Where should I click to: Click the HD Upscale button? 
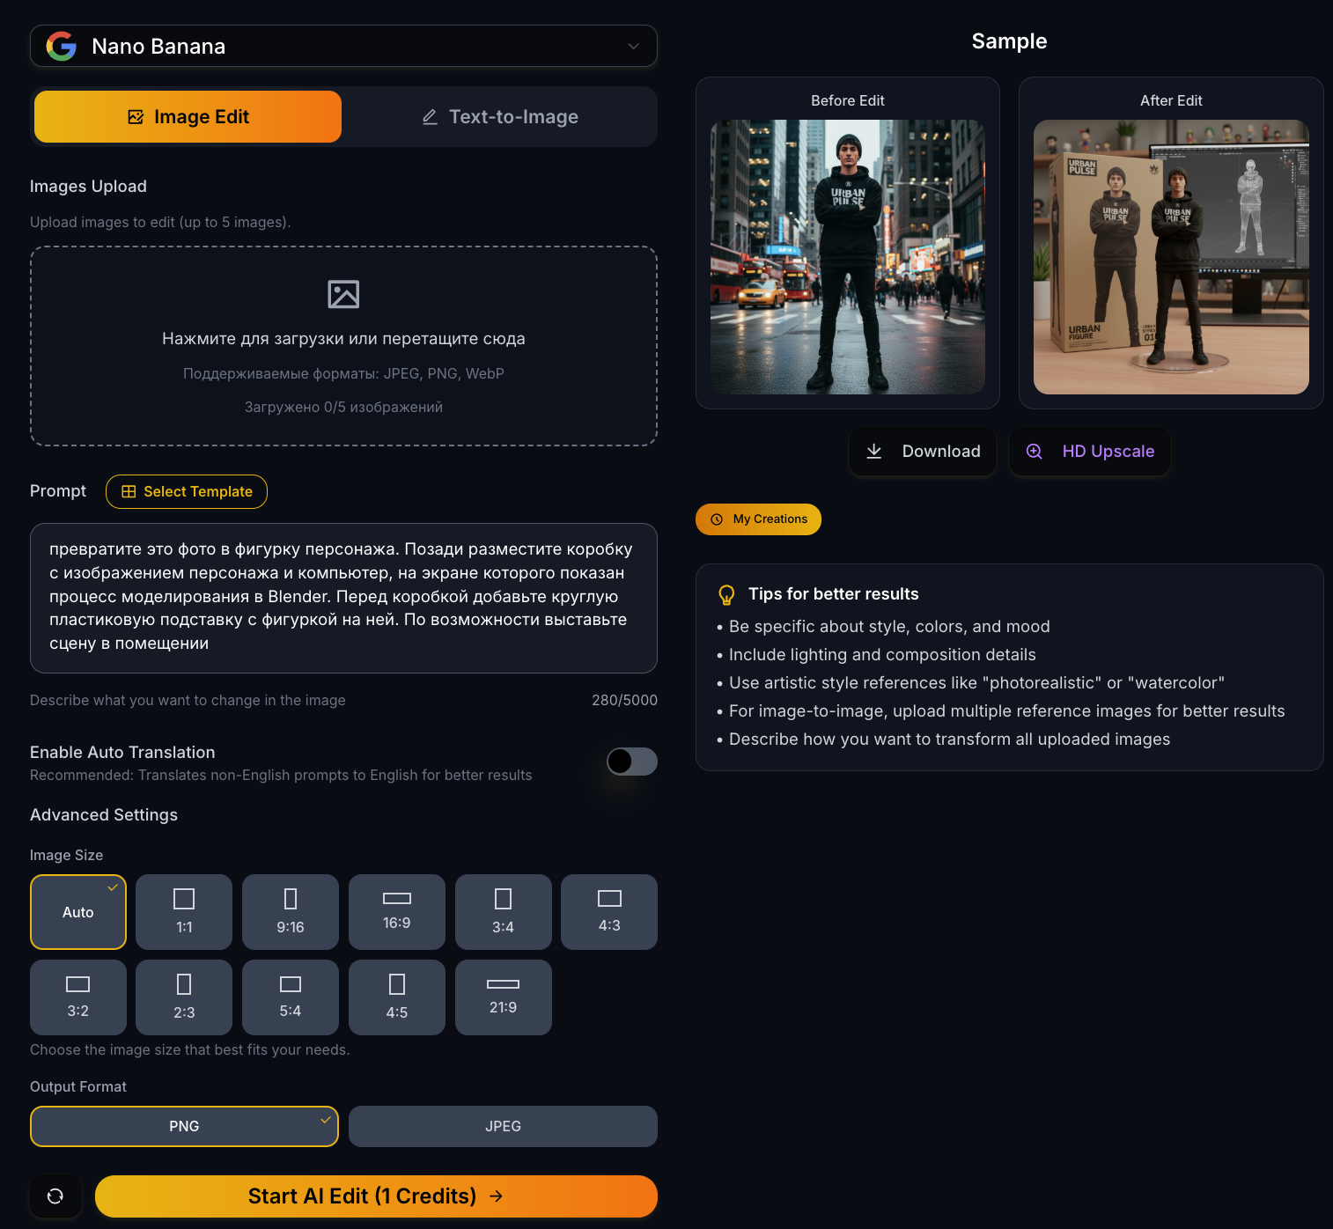(1090, 452)
